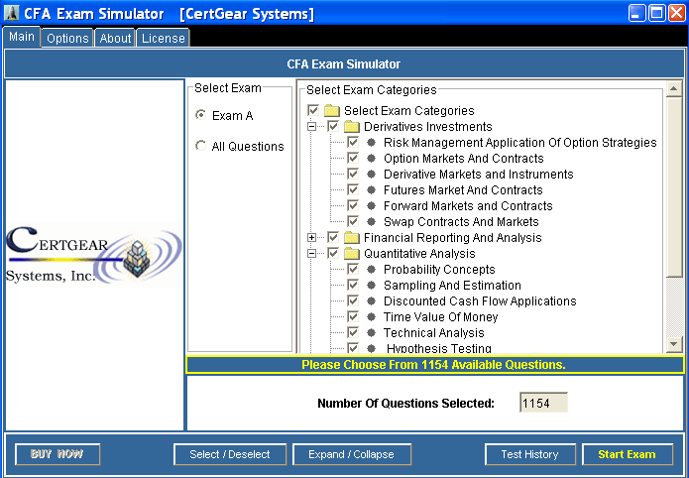
Task: Click the bullet icon beside Probability Concepts
Action: 372,269
